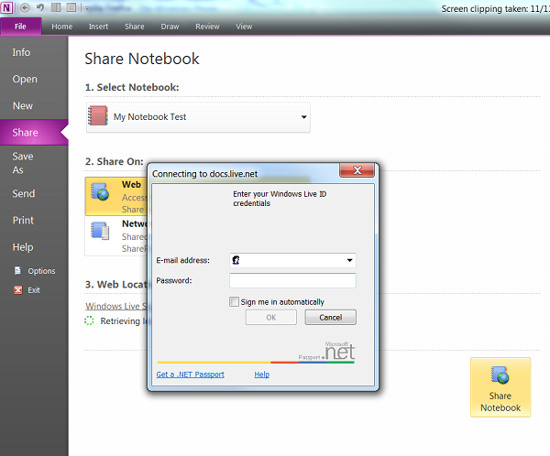The height and width of the screenshot is (456, 550).
Task: Switch to the Review ribbon tab
Action: [207, 27]
